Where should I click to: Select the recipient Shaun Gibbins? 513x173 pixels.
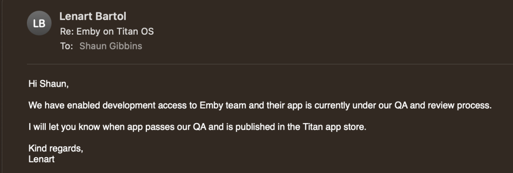click(111, 46)
